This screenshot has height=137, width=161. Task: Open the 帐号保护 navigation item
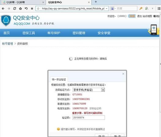(54, 33)
